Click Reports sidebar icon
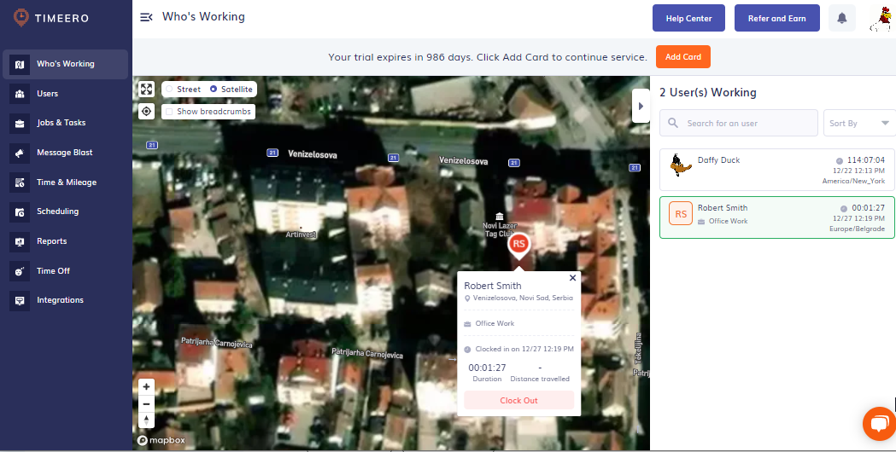This screenshot has height=452, width=896. click(20, 241)
